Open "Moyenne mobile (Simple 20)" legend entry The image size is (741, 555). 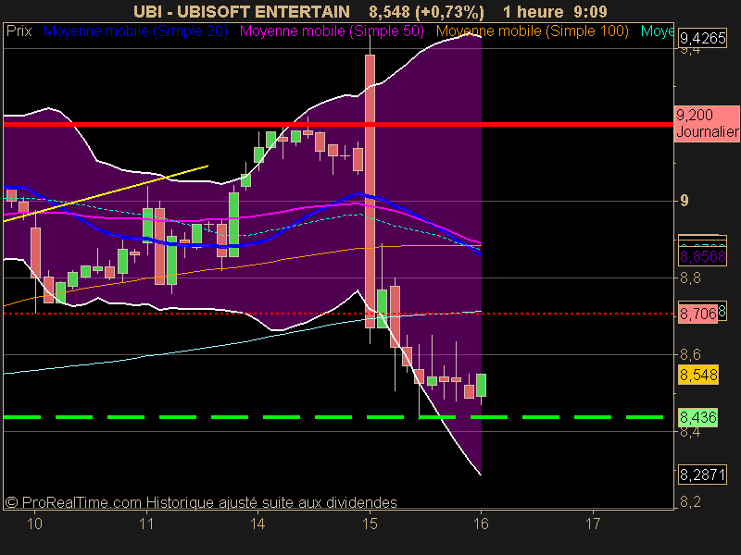(135, 31)
